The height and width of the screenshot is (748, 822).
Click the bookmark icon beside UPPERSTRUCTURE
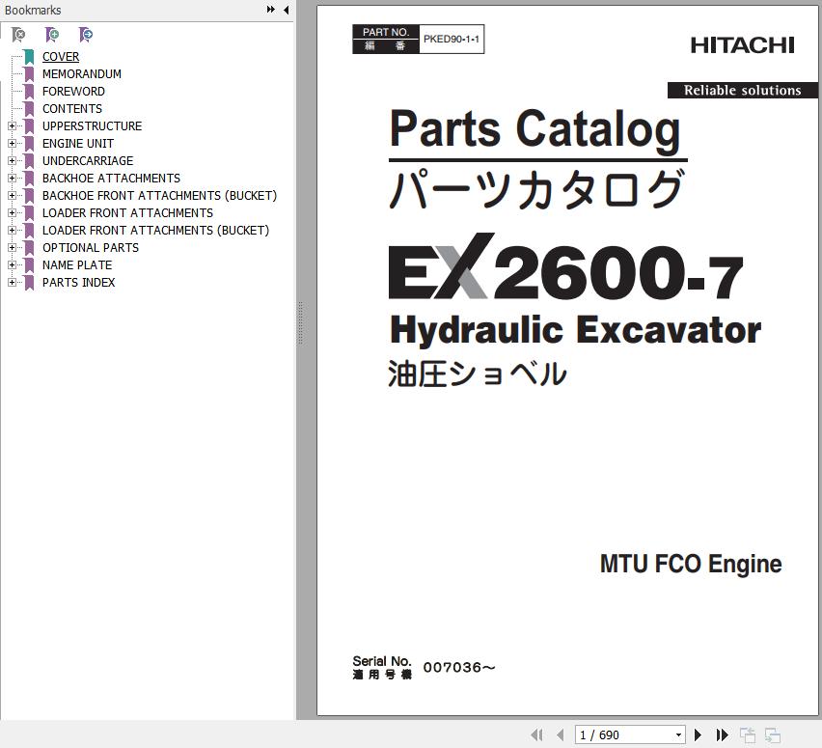click(29, 125)
